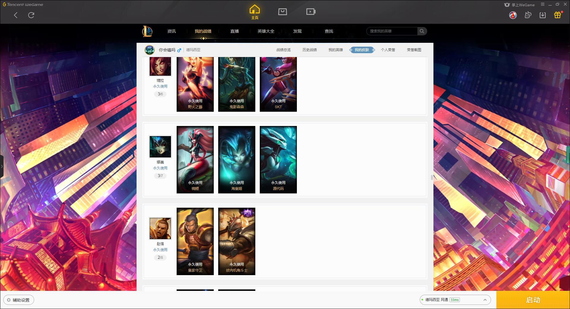Image resolution: width=570 pixels, height=309 pixels.
Task: Open the friends/fan icon next to avatar
Action: (528, 15)
